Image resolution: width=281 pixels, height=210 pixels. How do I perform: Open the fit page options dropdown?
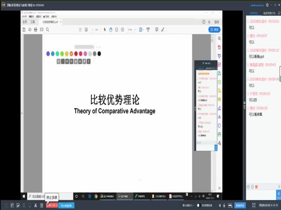[141, 30]
